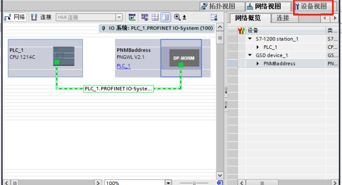The width and height of the screenshot is (342, 185).
Task: Click the pin icon on IO system label
Action: pos(104,28)
